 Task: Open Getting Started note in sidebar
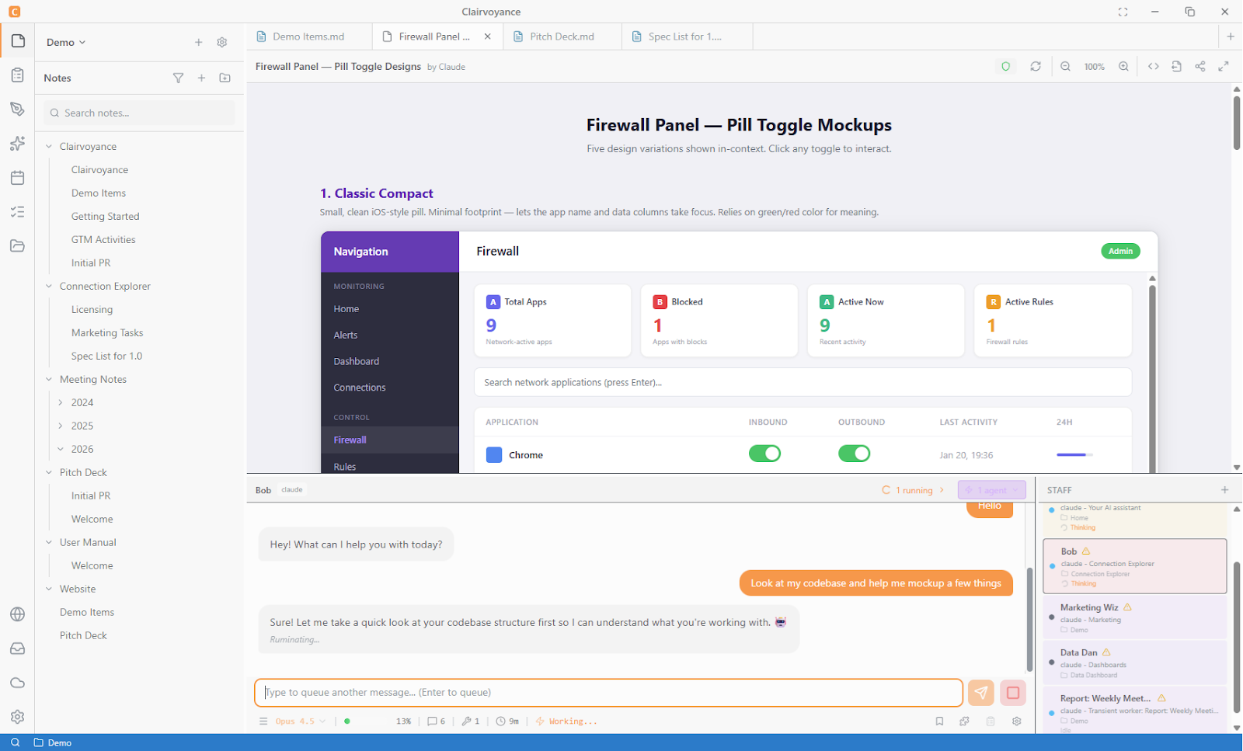[x=106, y=216]
